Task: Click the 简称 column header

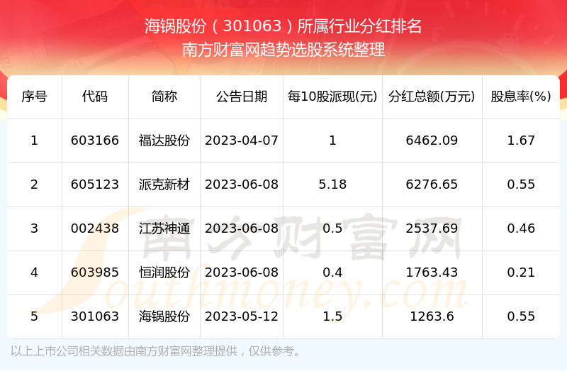Action: point(164,96)
